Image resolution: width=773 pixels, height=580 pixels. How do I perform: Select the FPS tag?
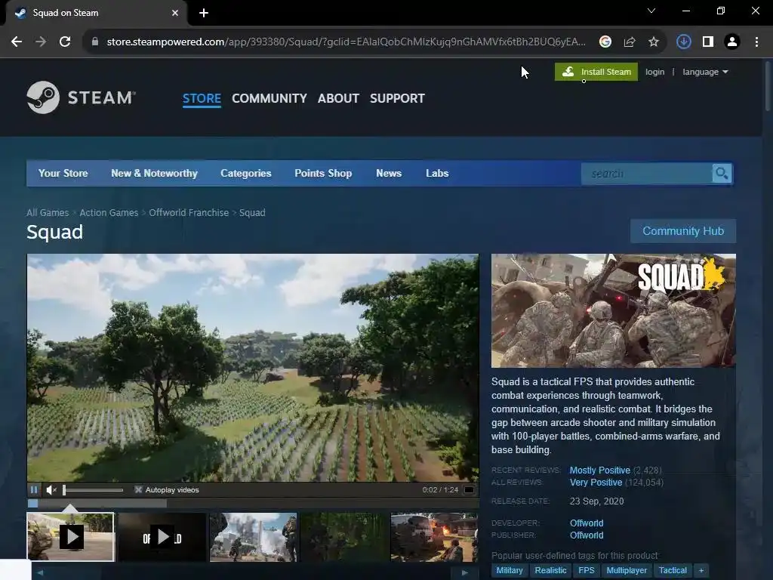click(586, 571)
